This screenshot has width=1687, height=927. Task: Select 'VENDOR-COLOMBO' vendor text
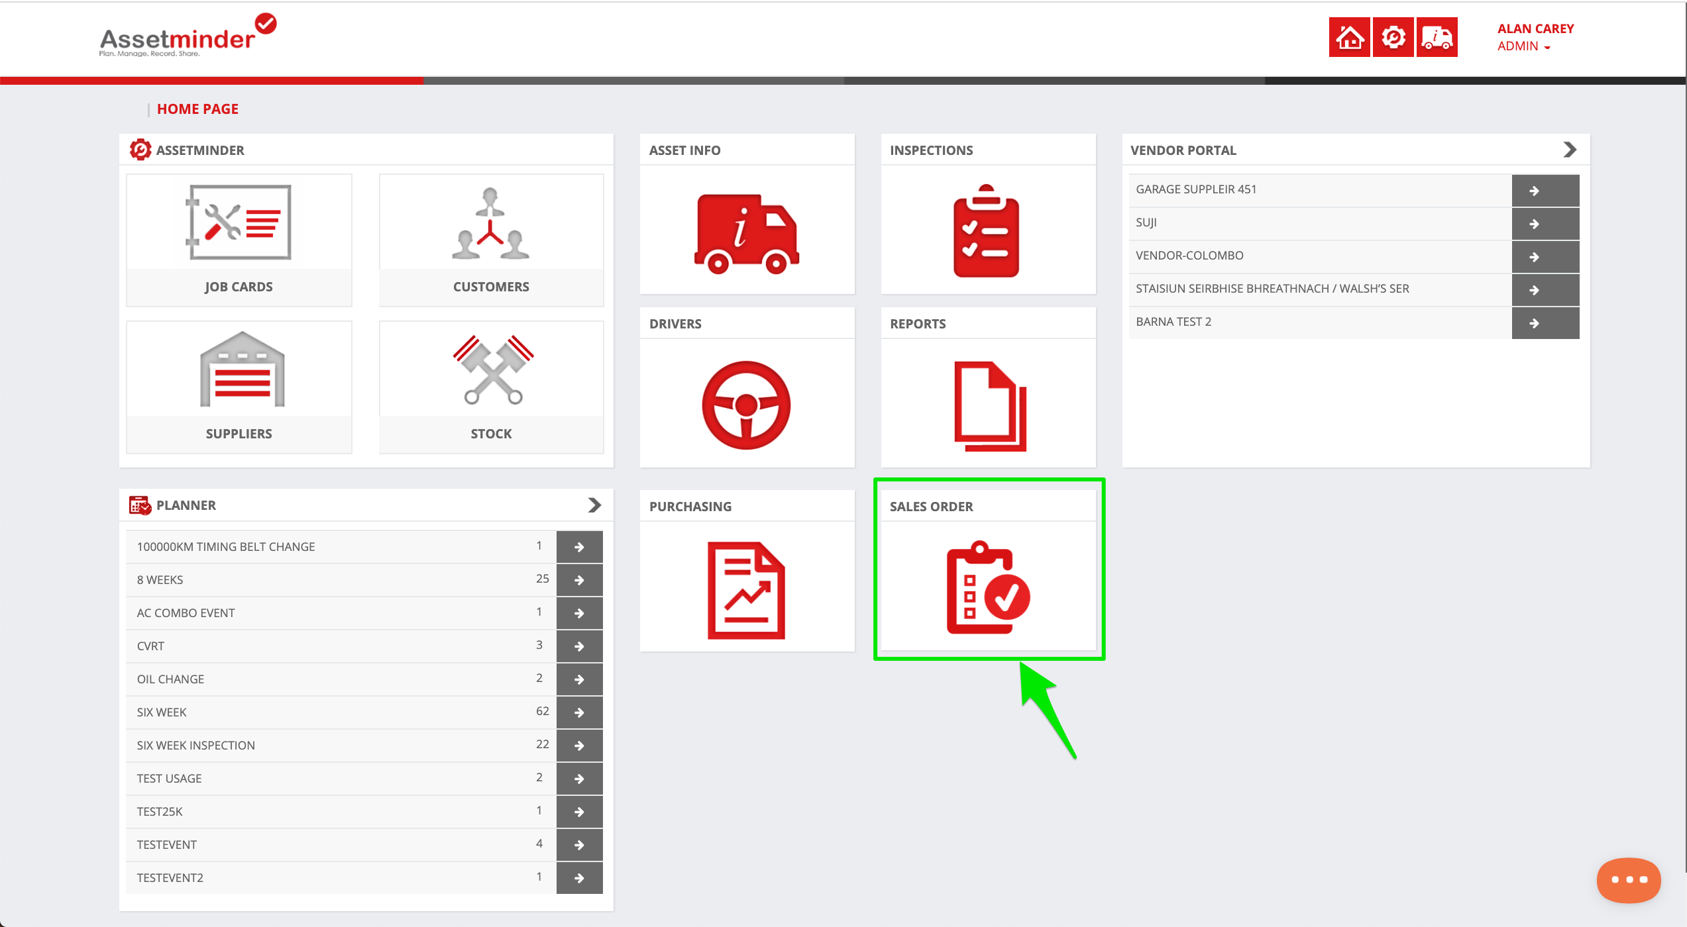click(x=1189, y=256)
